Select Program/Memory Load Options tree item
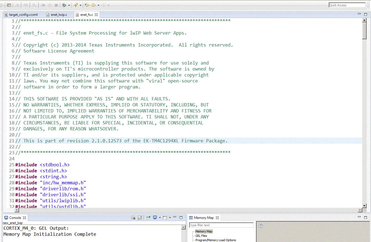 pos(216,240)
